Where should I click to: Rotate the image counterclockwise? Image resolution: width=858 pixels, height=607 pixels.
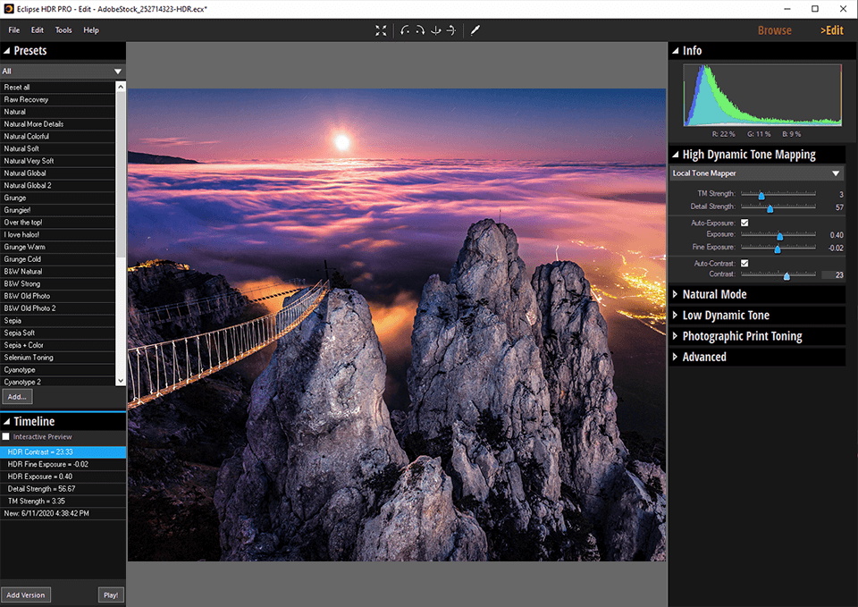click(405, 30)
